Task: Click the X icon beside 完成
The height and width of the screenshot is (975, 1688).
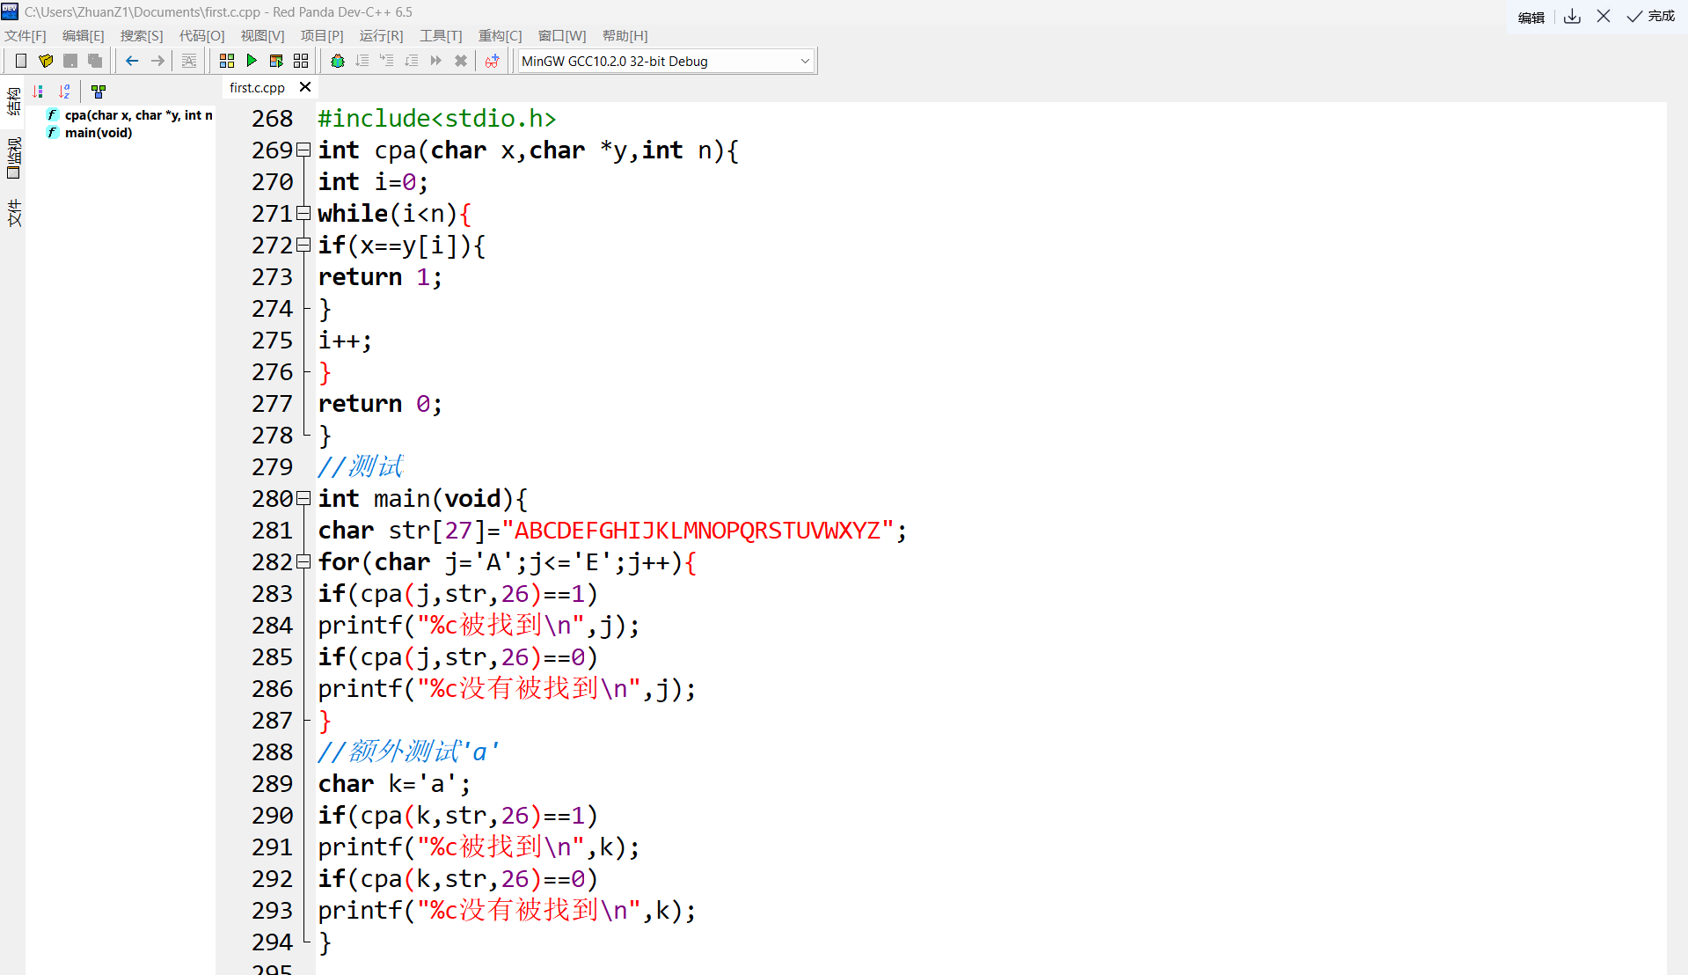Action: (x=1604, y=16)
